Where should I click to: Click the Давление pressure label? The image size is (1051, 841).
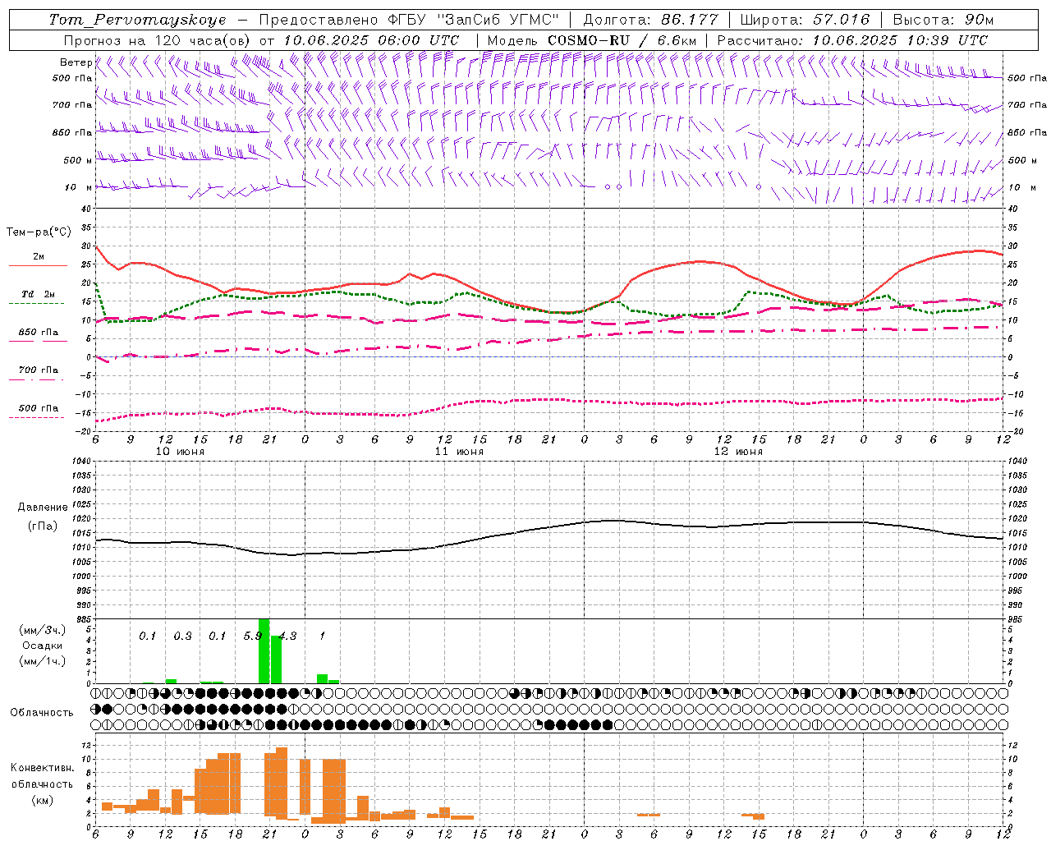point(43,508)
